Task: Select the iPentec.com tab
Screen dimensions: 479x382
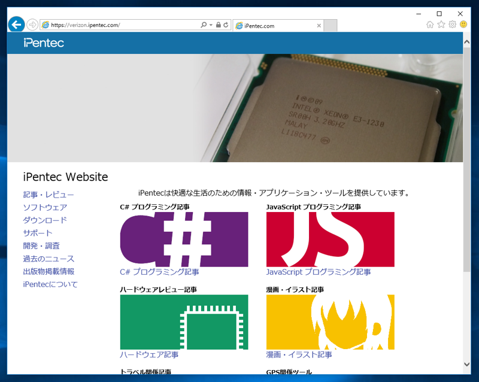Action: tap(277, 26)
